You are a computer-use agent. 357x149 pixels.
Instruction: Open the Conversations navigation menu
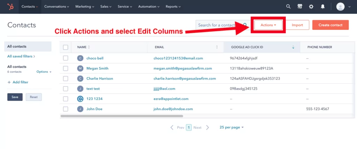pos(57,7)
